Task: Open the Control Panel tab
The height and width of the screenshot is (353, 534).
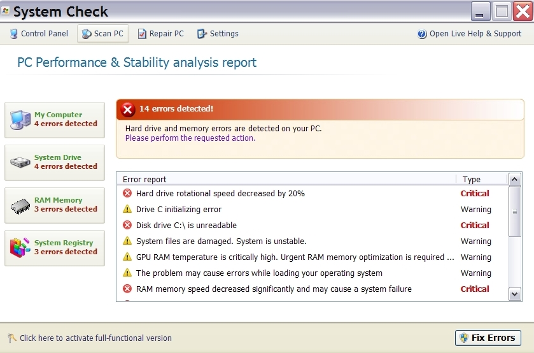Action: pos(39,34)
